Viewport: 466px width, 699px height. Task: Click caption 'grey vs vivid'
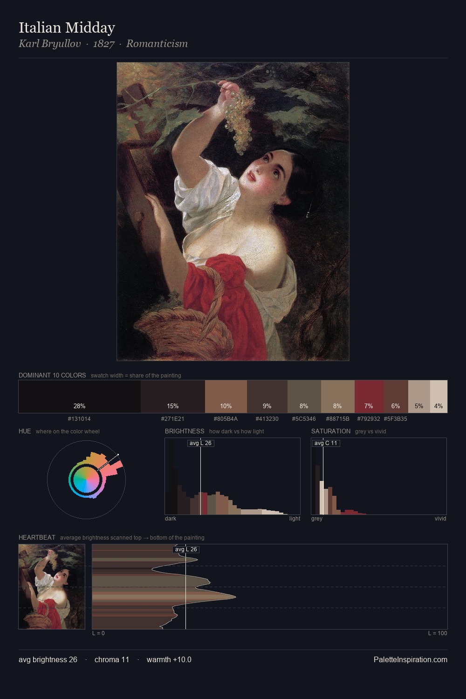coord(370,432)
